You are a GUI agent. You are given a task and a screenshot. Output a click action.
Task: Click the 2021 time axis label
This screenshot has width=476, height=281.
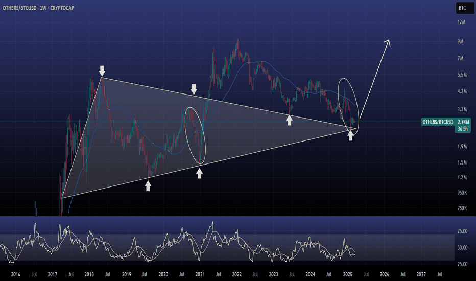[x=200, y=275]
